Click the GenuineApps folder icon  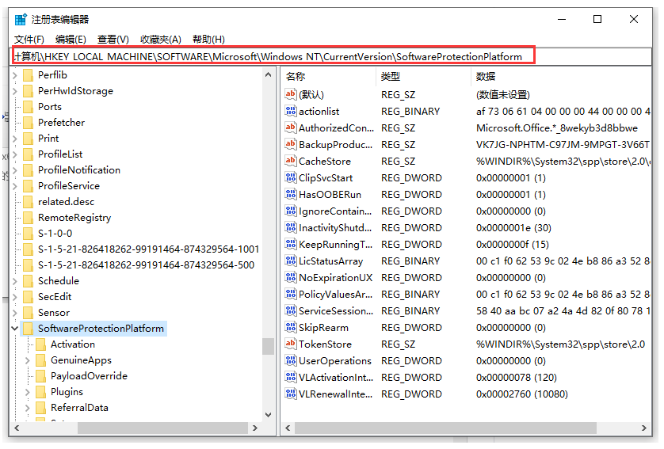(x=41, y=360)
